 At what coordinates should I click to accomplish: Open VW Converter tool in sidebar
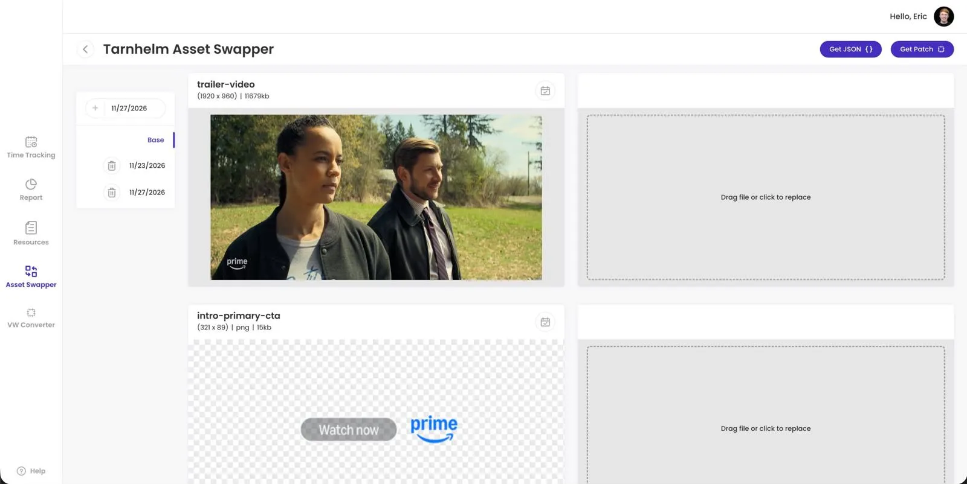click(31, 318)
